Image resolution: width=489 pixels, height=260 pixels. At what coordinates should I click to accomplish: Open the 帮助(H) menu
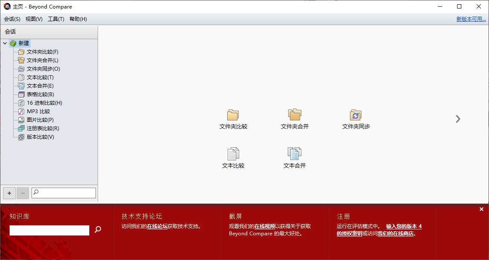(78, 19)
